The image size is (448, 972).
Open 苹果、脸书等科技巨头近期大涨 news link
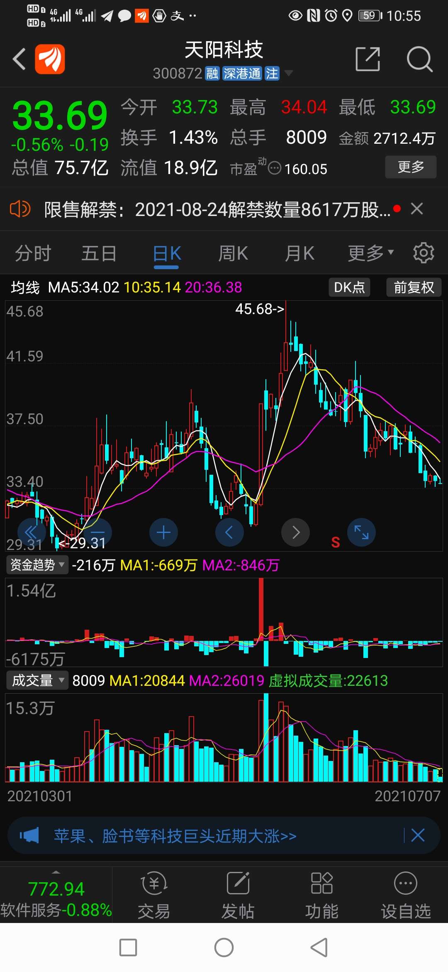[175, 836]
